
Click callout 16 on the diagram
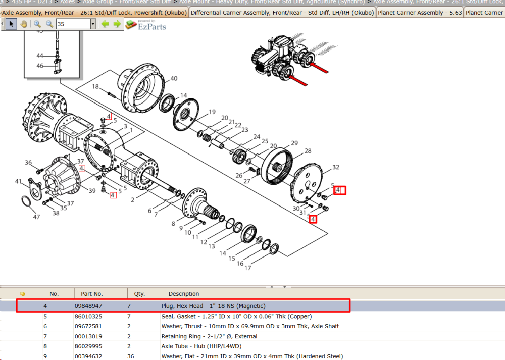click(x=240, y=264)
